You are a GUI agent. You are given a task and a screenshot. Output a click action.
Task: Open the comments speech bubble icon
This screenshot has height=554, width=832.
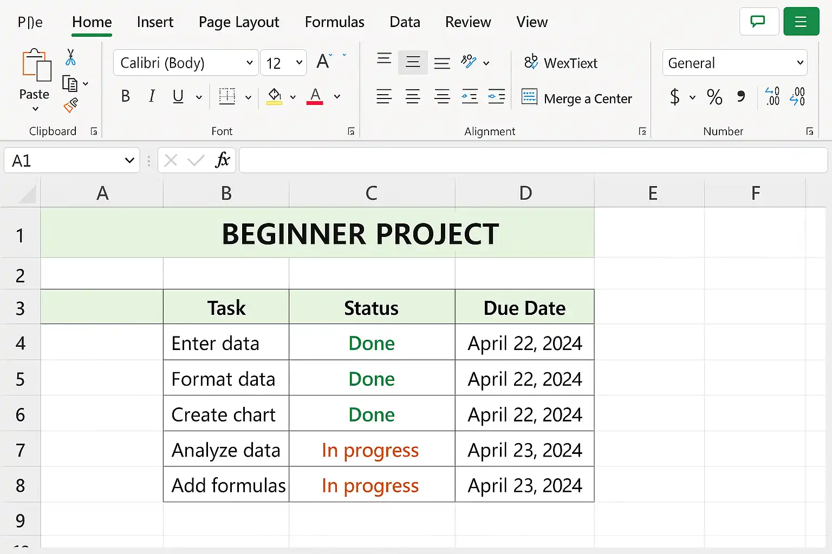tap(759, 22)
